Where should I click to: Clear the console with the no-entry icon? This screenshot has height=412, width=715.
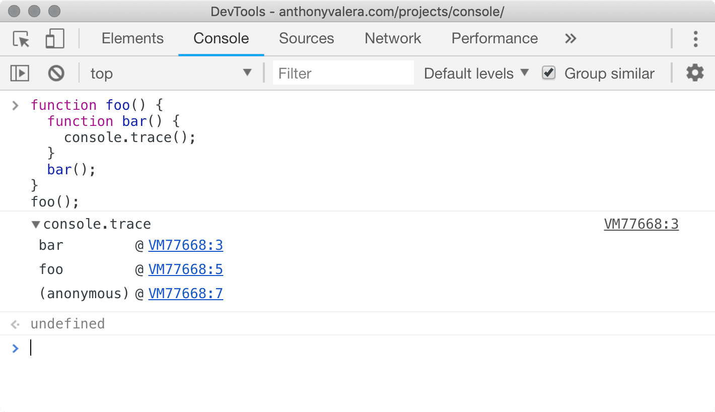pos(56,73)
